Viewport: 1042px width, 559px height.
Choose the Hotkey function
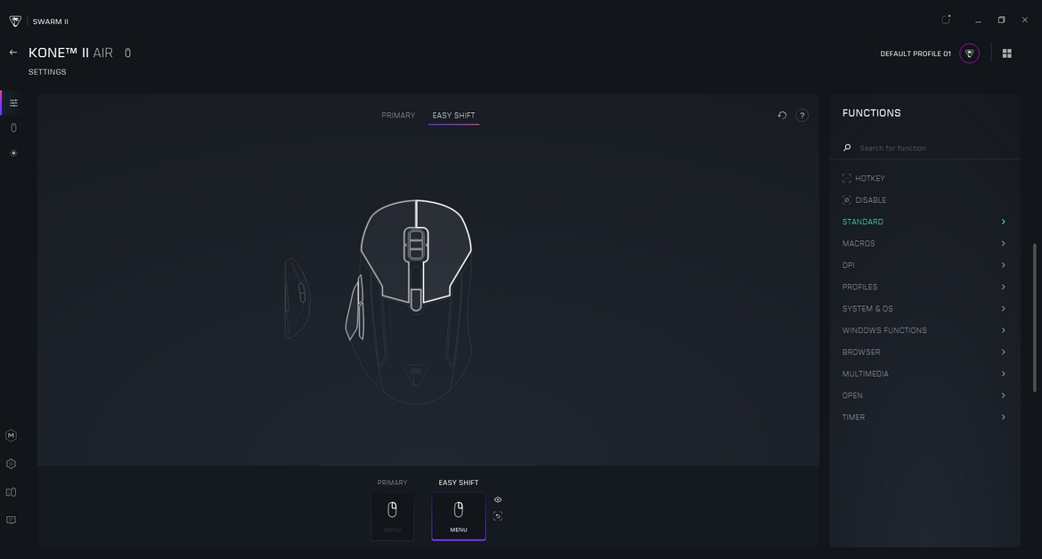click(869, 178)
